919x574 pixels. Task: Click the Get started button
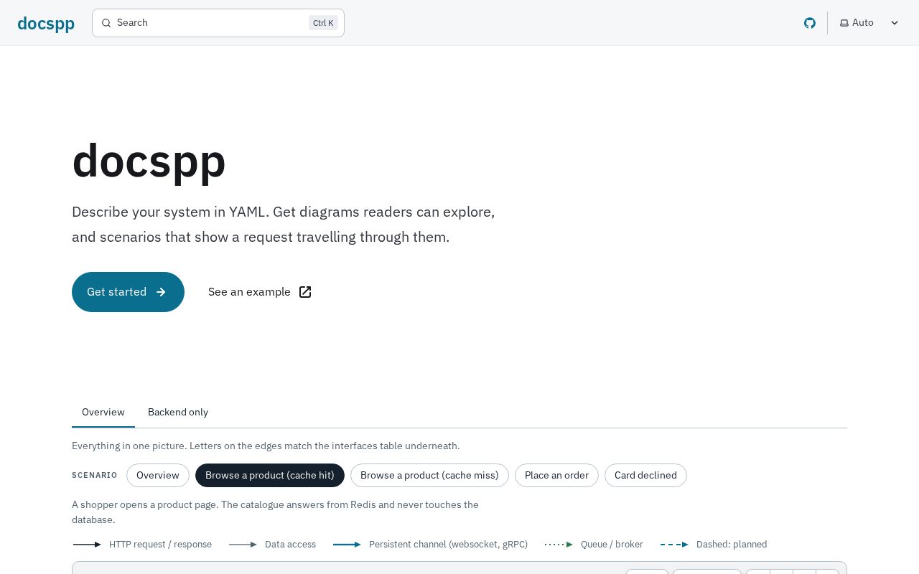click(128, 292)
